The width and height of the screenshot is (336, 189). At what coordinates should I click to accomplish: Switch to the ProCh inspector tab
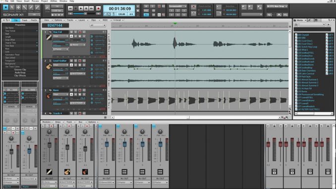[x=34, y=20]
